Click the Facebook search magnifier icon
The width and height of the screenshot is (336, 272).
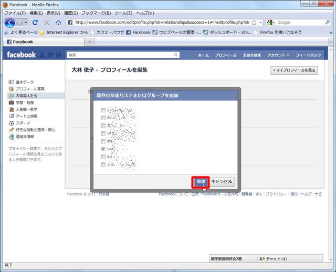(x=176, y=55)
